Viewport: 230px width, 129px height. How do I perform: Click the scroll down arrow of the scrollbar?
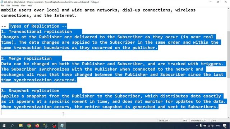pyautogui.click(x=229, y=117)
